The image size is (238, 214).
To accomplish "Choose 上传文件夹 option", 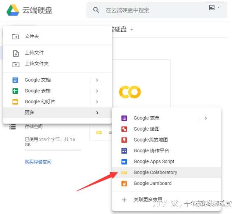I will (x=57, y=64).
